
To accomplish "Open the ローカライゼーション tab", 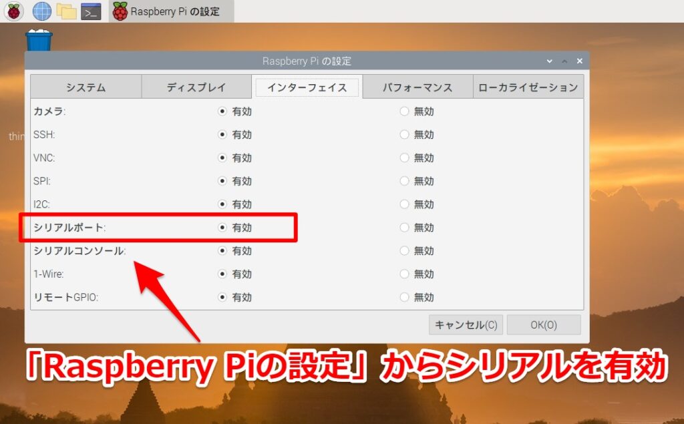I will click(x=527, y=86).
